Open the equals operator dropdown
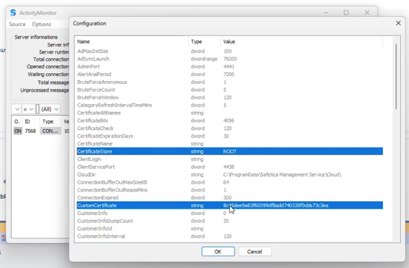Image resolution: width=409 pixels, height=268 pixels. coord(29,109)
